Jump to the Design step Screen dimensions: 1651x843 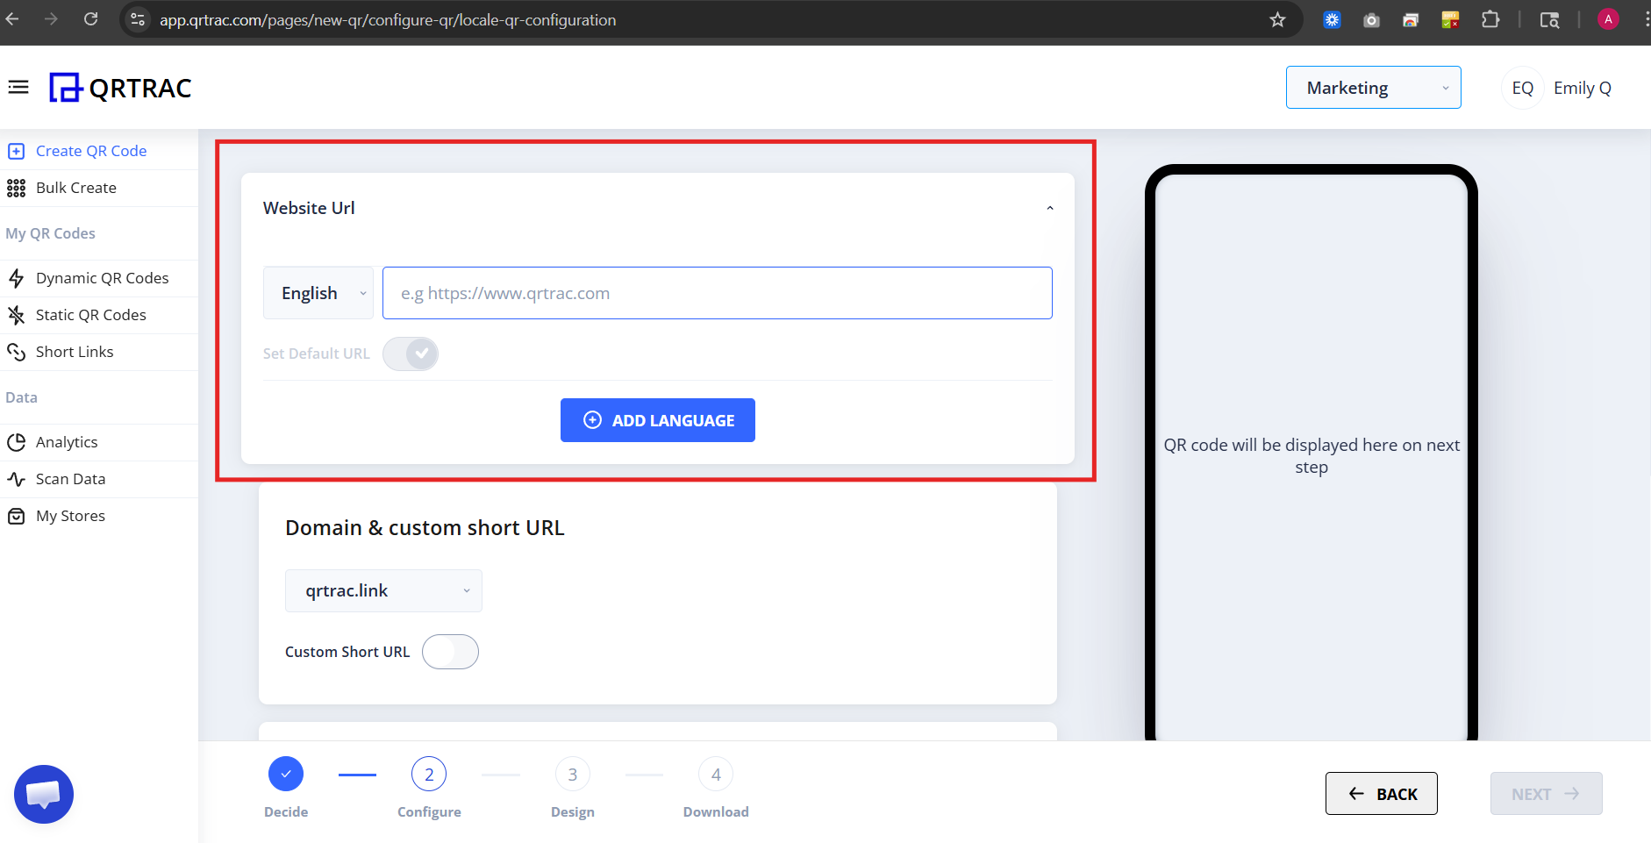point(572,774)
